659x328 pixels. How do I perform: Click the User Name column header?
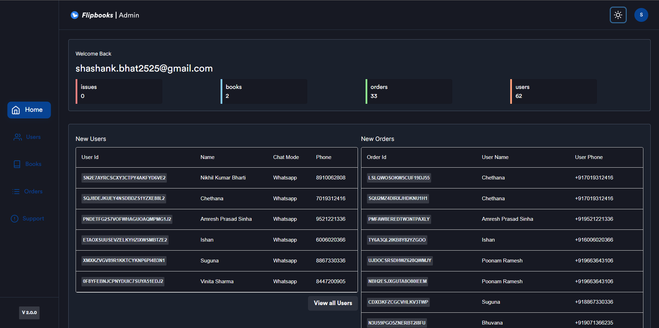tap(495, 157)
